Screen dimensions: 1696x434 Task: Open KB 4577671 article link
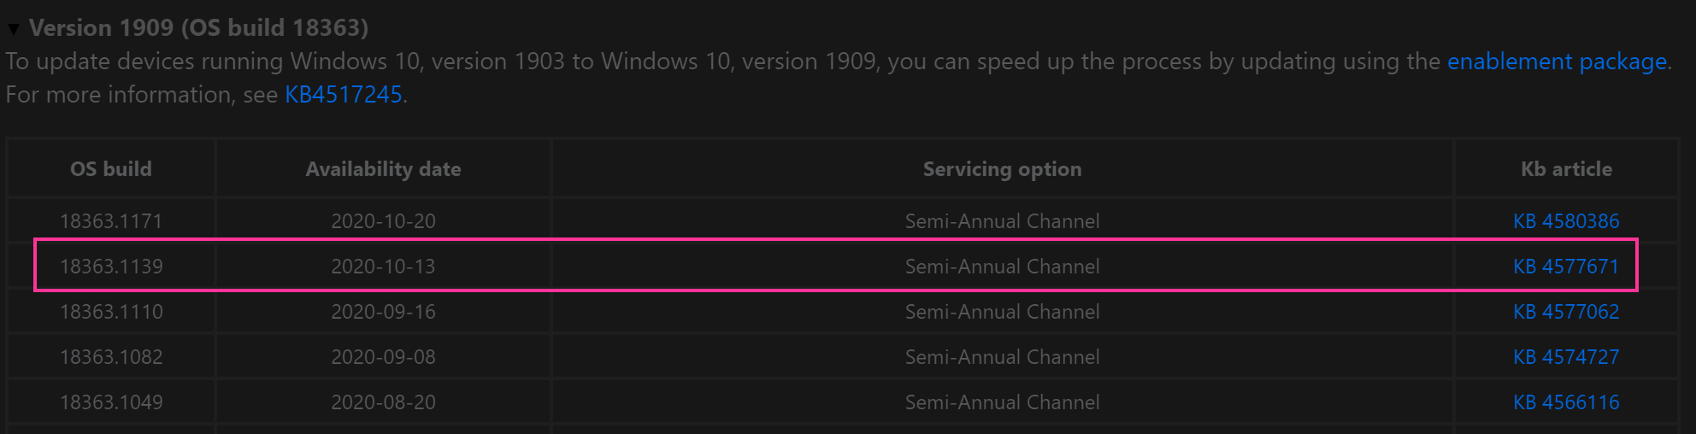pyautogui.click(x=1566, y=267)
